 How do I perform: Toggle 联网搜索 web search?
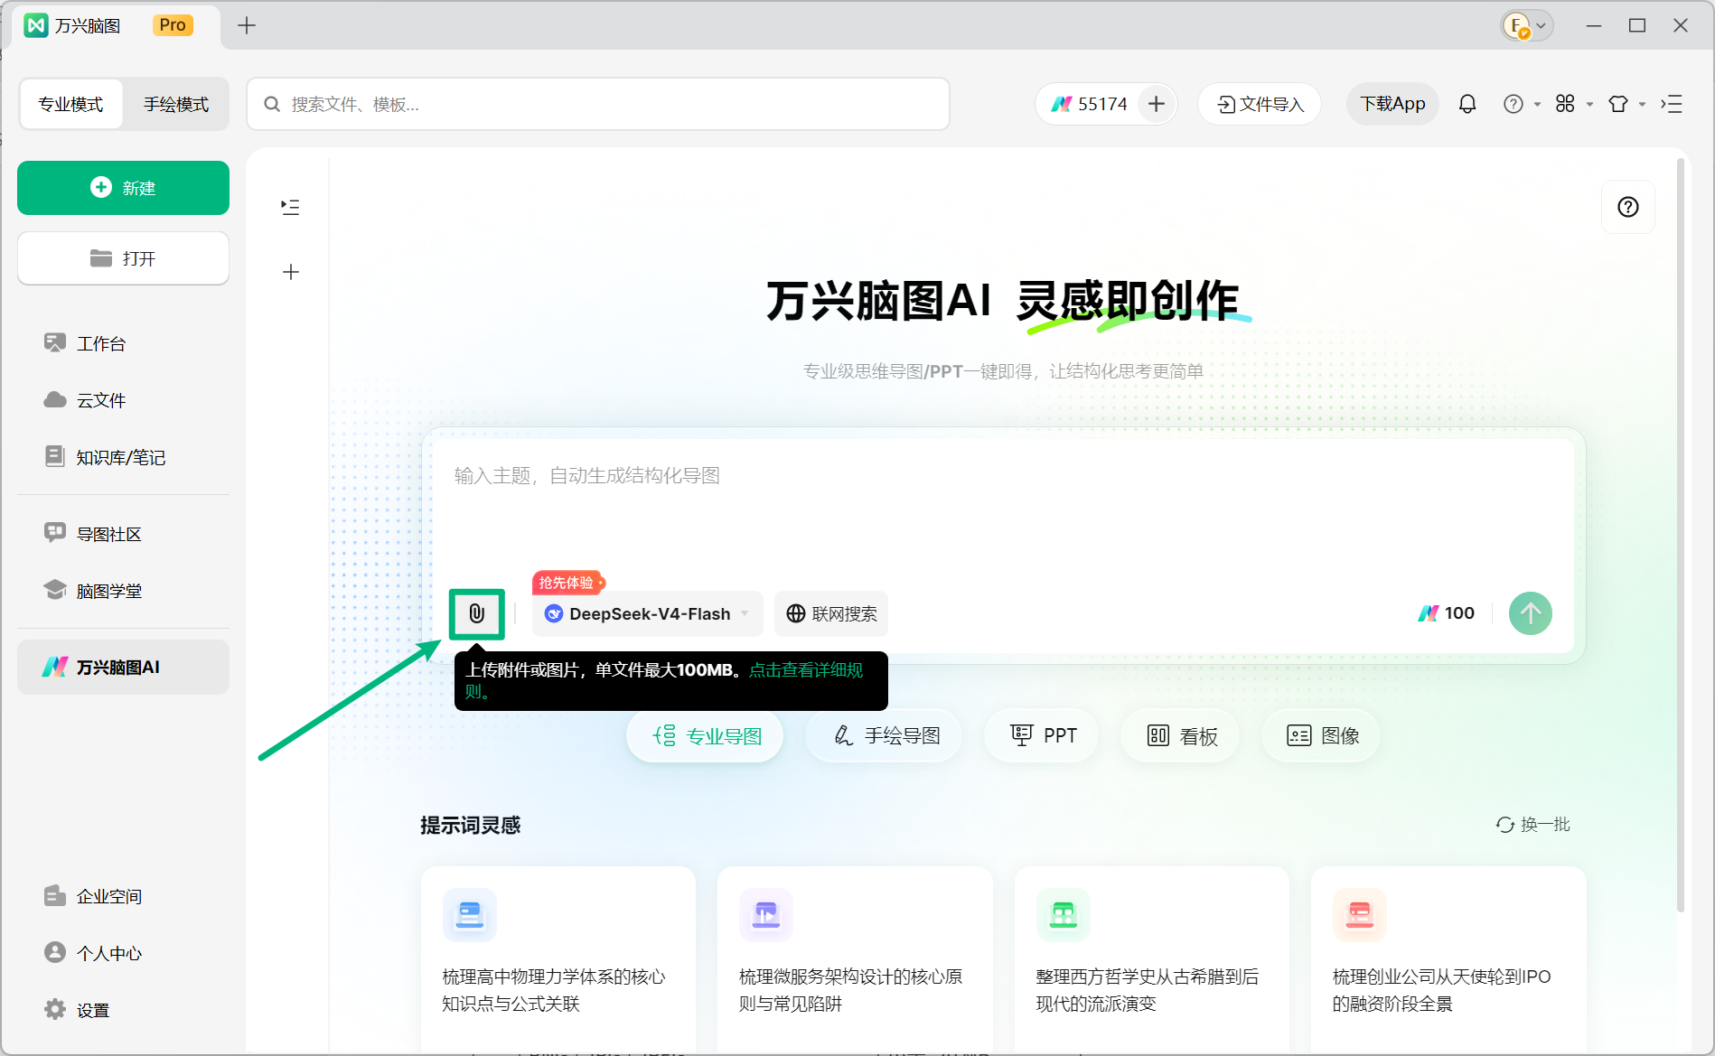coord(831,614)
